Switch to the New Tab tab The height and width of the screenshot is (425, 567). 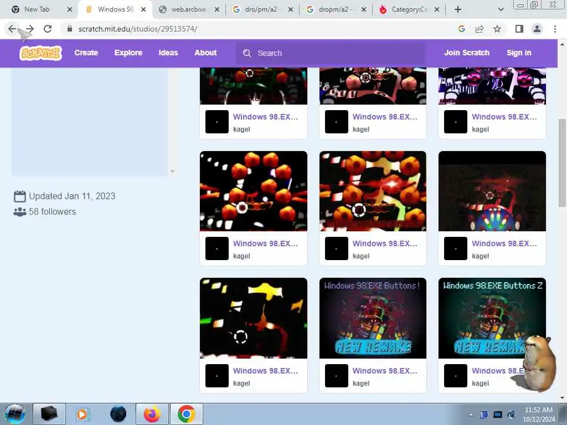click(x=37, y=9)
